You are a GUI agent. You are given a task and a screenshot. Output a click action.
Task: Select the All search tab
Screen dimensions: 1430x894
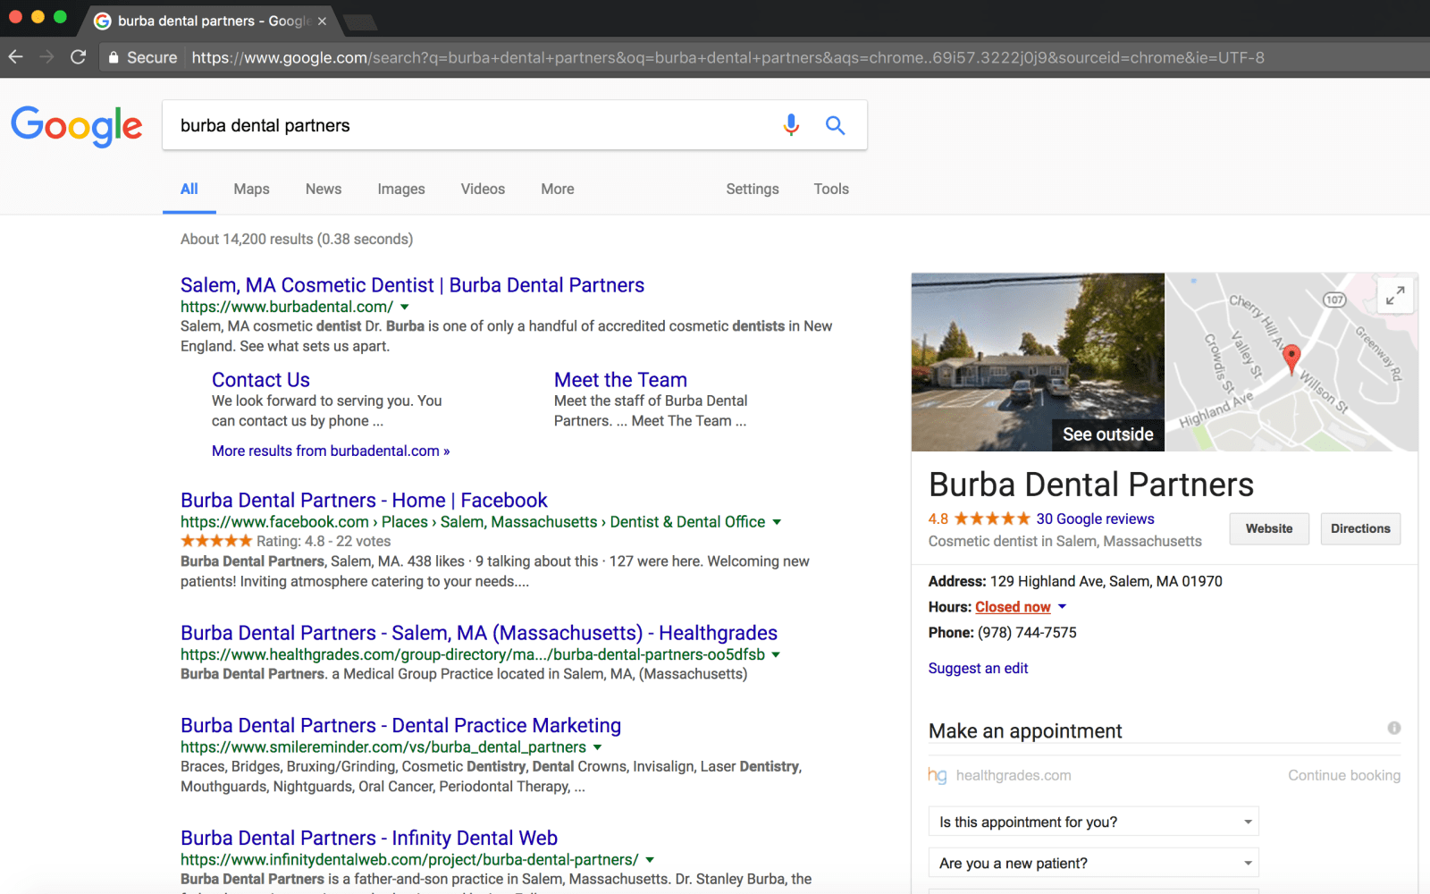tap(189, 190)
